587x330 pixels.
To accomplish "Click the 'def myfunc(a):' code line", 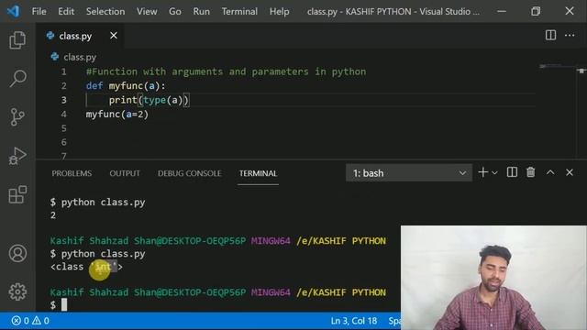I will click(x=126, y=85).
